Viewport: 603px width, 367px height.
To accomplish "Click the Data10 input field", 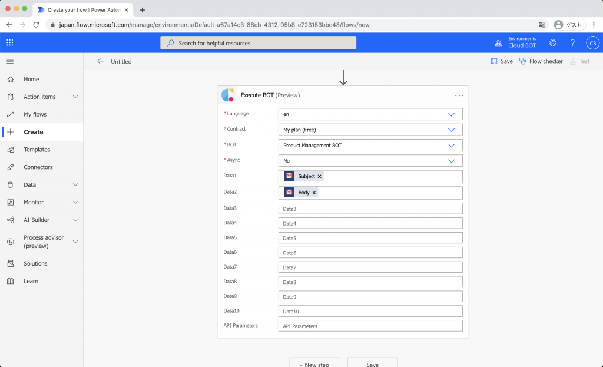I will click(370, 311).
